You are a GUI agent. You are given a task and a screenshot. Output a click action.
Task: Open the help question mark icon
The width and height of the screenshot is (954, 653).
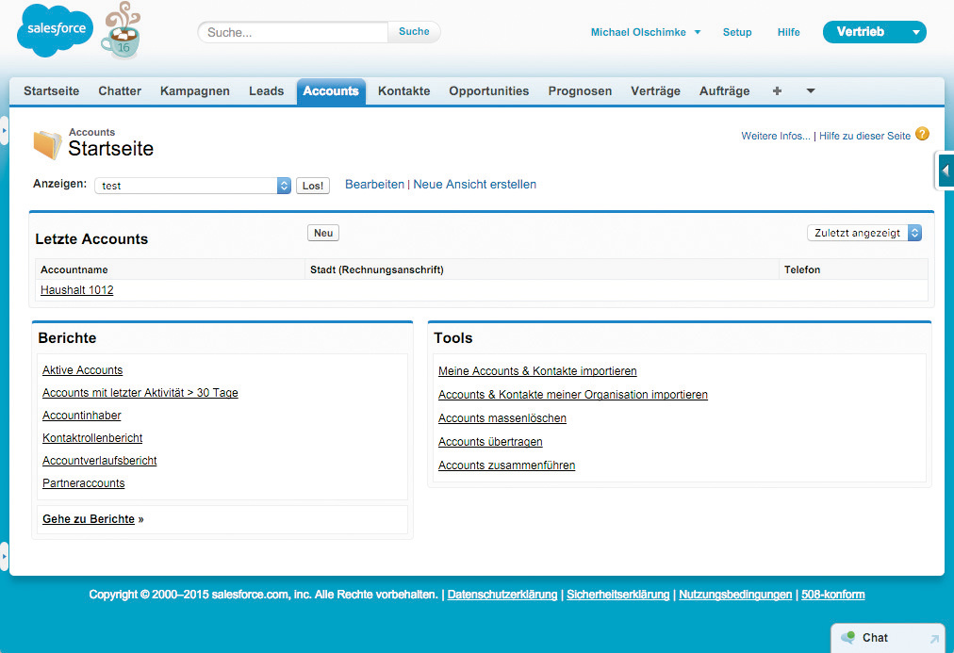[922, 134]
